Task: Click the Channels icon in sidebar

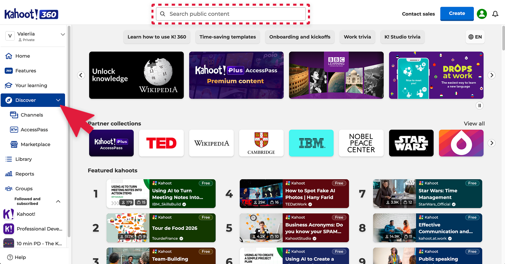Action: click(x=14, y=115)
